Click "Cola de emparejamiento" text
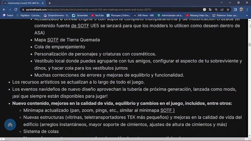This screenshot has height=141, width=251. click(x=60, y=47)
